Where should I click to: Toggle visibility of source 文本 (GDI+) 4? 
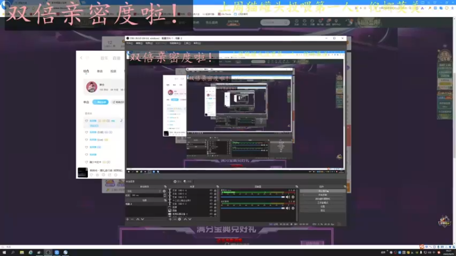211,191
